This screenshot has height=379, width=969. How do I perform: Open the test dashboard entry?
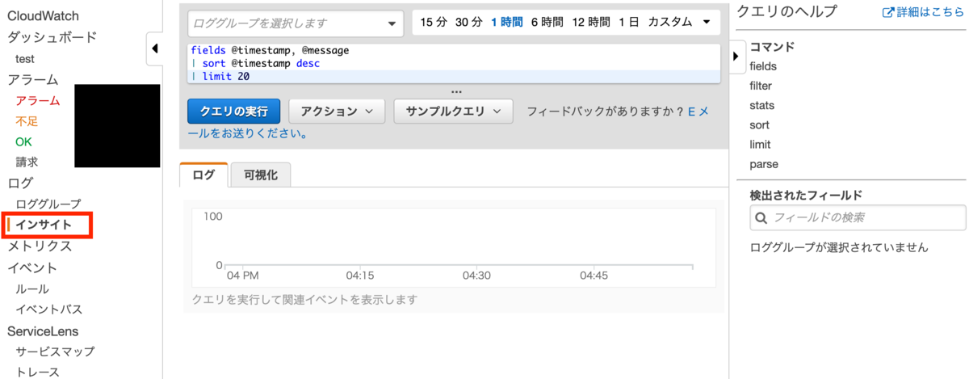(24, 59)
